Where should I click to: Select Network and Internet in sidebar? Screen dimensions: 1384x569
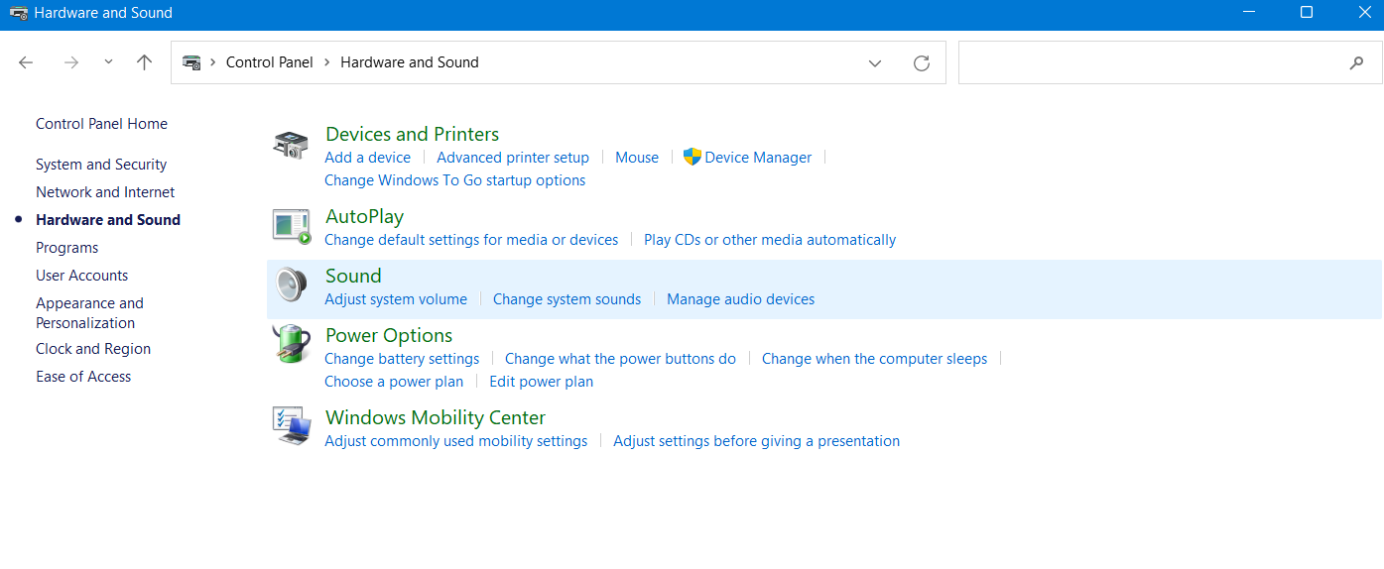pyautogui.click(x=105, y=192)
